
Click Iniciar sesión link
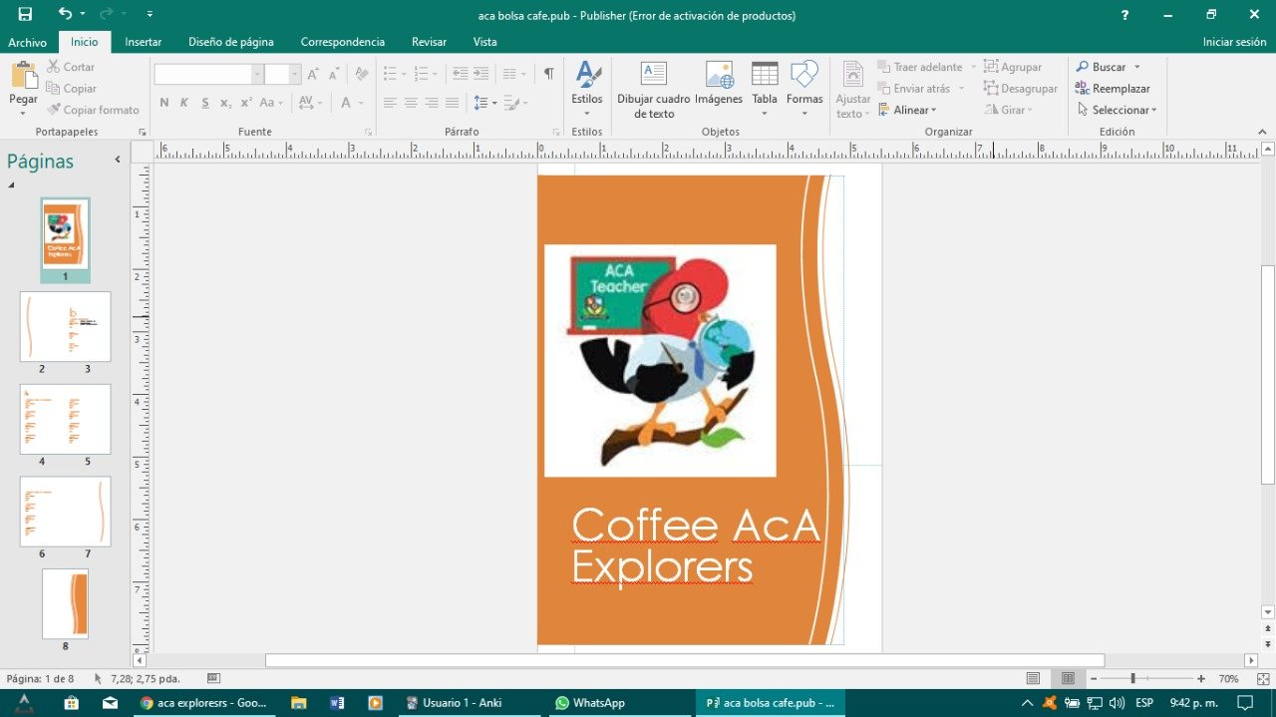[x=1234, y=42]
